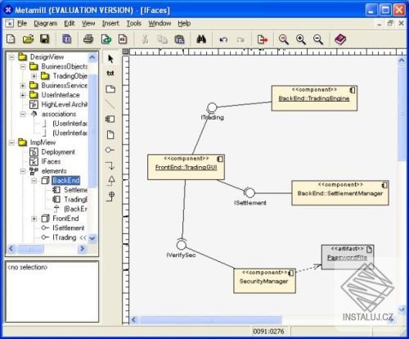Collapse the ImpView tree node
This screenshot has height=339, width=409.
click(11, 142)
